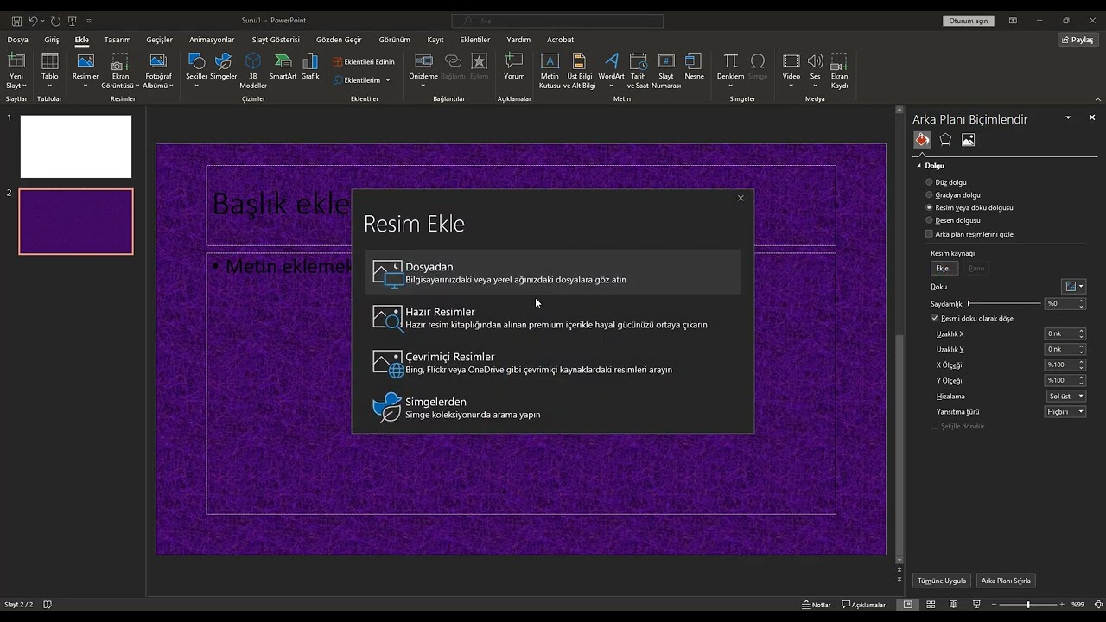Click the X Ölçeği value field
Screen dimensions: 1106x622
tap(1061, 365)
